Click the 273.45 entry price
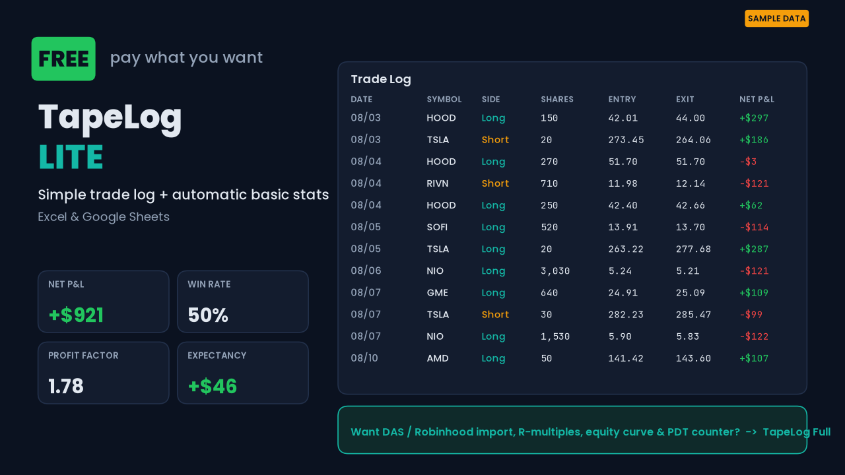 (626, 140)
